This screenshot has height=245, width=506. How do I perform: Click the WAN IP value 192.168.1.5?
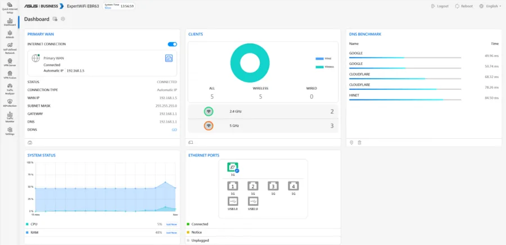[x=168, y=98]
